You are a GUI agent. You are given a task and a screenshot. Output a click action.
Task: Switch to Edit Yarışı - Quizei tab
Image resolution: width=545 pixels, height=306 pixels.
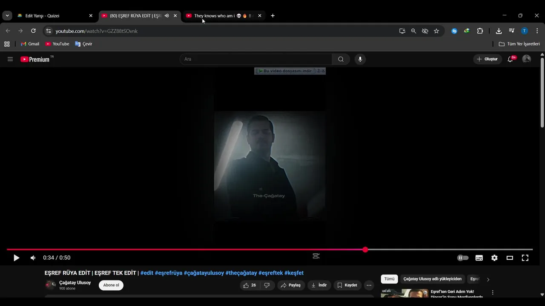54,16
